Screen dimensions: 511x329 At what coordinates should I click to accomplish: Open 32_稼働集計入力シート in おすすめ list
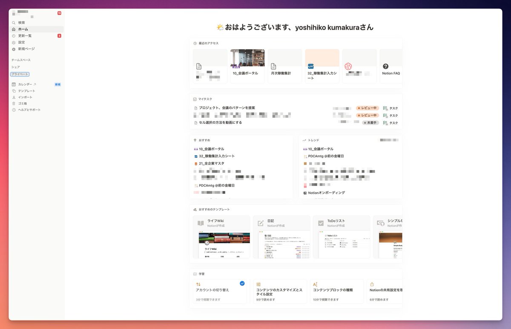tap(217, 156)
